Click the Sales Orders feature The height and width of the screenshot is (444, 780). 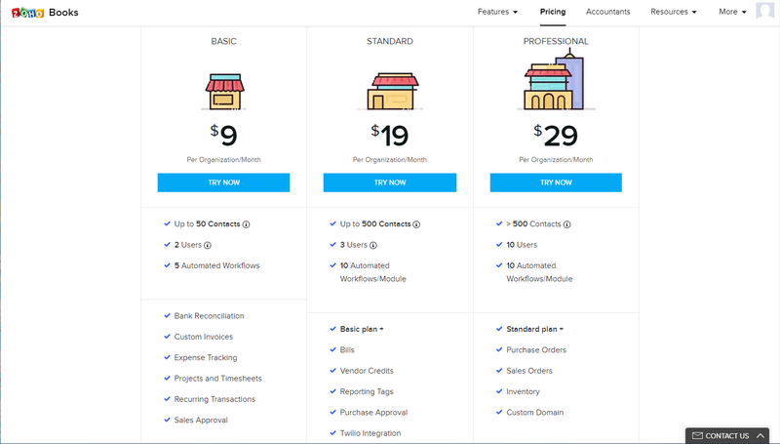click(x=529, y=372)
